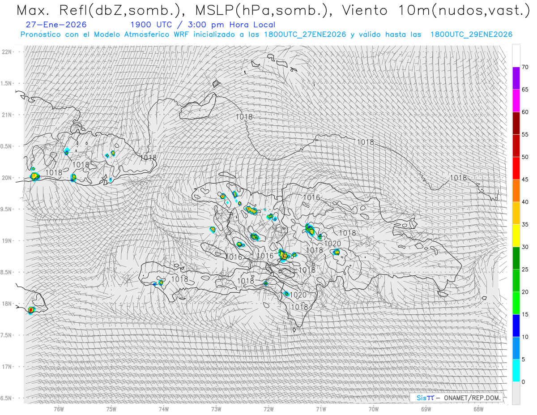Pick the magenta 60–65 dBZ color band
The width and height of the screenshot is (537, 415).
coord(516,101)
